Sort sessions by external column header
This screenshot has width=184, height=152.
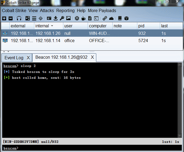pos(22,26)
